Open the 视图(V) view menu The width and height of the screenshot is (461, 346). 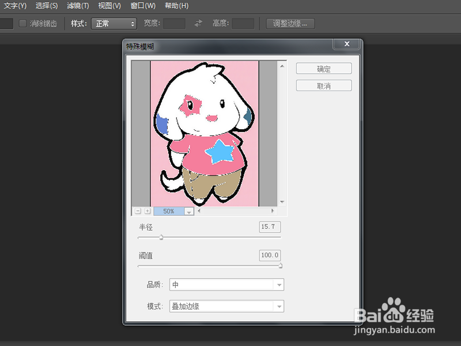click(x=109, y=6)
